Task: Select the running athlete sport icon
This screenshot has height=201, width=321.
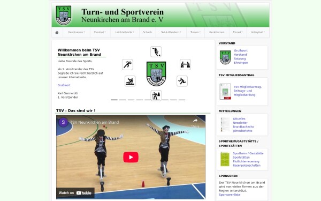Action: click(x=127, y=65)
